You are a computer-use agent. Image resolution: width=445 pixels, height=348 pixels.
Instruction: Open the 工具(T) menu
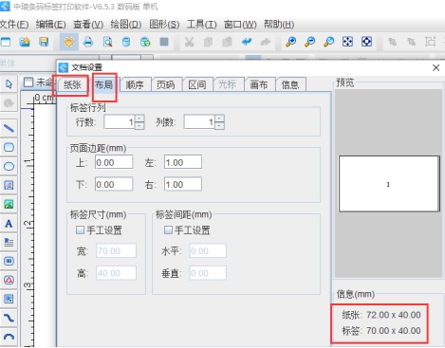click(201, 25)
